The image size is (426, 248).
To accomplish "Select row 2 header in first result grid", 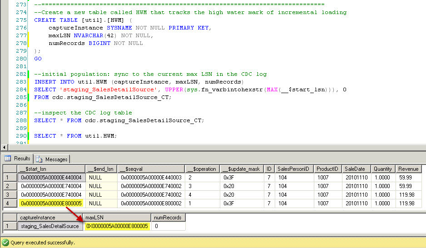I will [9, 186].
